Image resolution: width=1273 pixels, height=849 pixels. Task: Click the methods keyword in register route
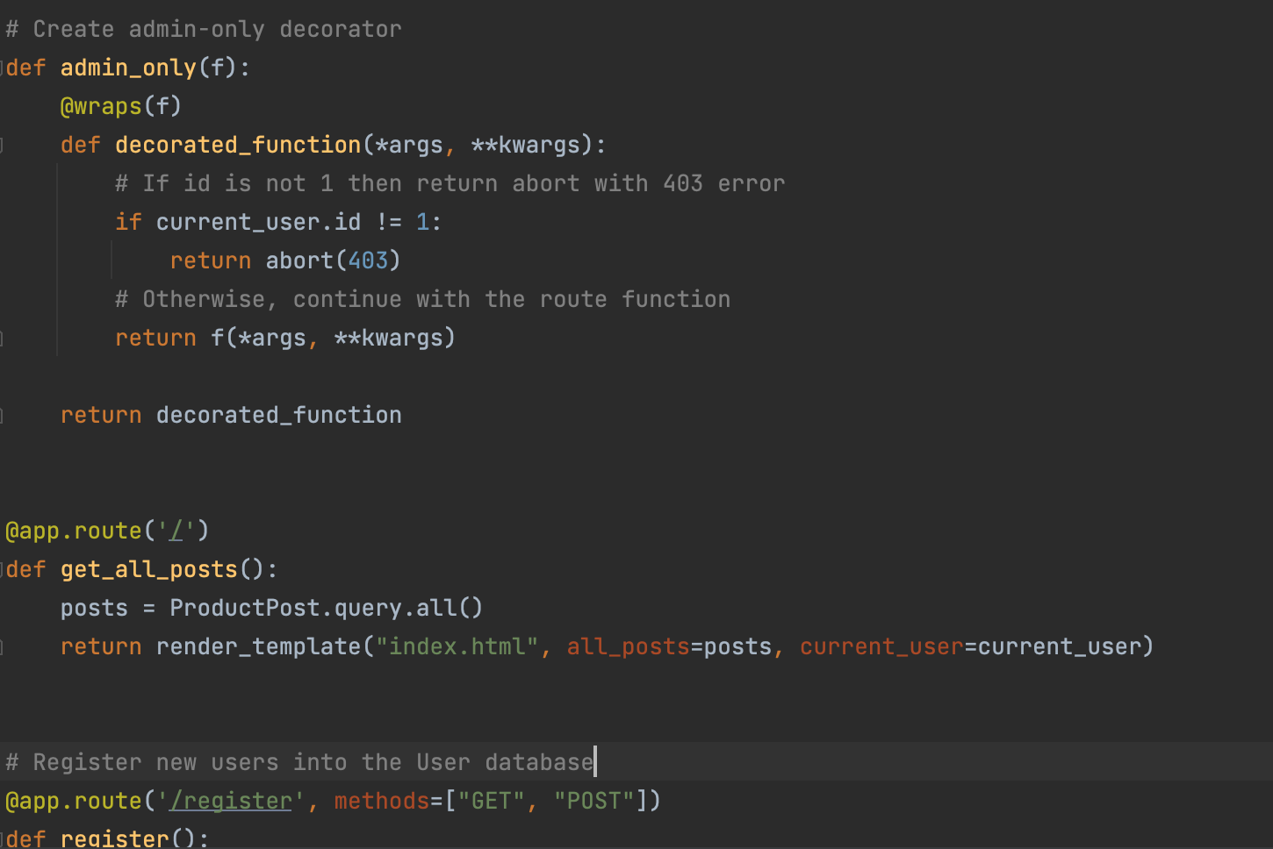click(381, 801)
